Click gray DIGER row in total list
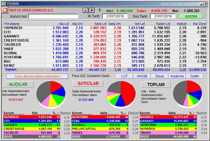This screenshot has width=210, height=141. coord(168,137)
